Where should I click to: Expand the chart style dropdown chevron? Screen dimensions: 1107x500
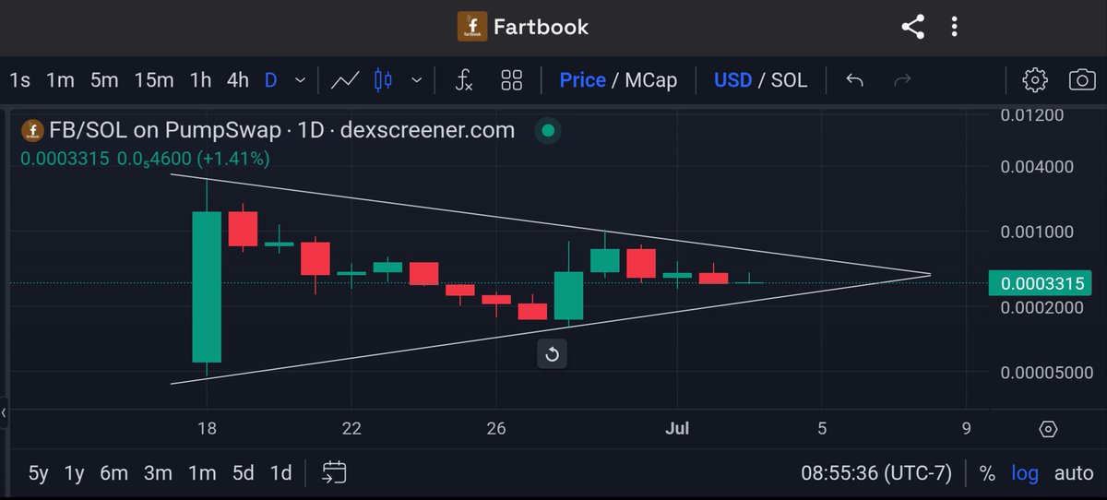(x=417, y=80)
